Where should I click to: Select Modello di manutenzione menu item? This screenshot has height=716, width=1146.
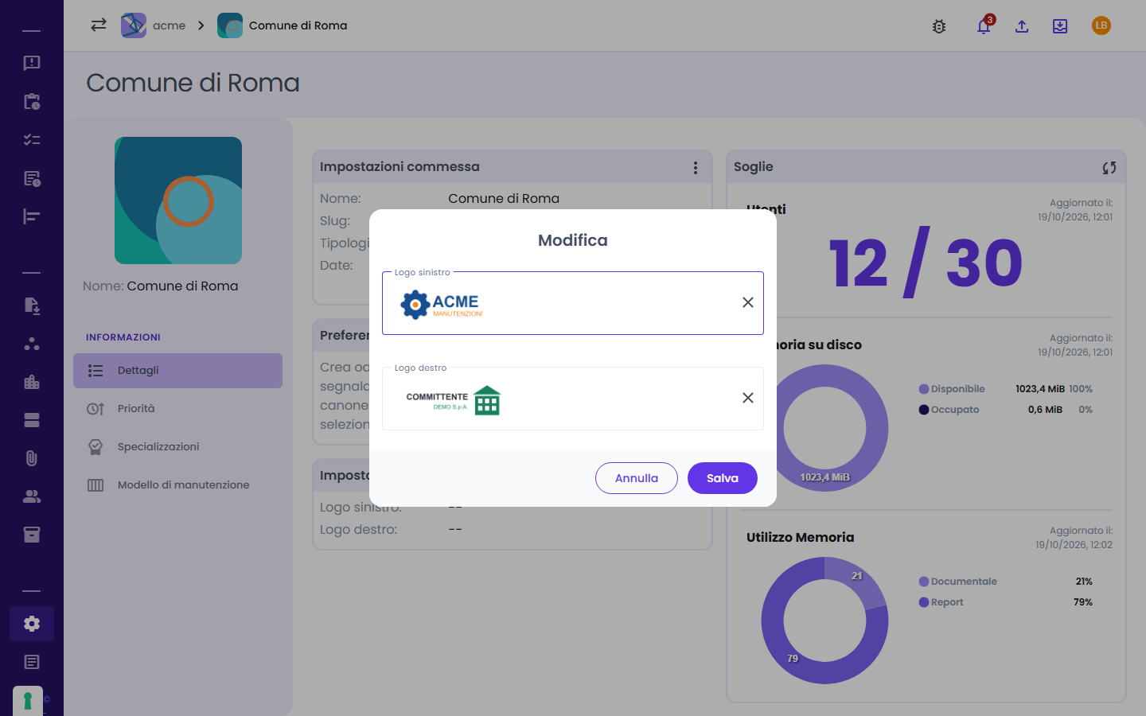tap(177, 485)
